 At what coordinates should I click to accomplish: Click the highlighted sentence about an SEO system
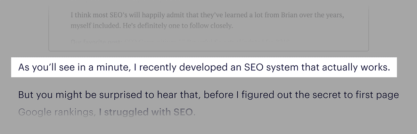coord(204,67)
